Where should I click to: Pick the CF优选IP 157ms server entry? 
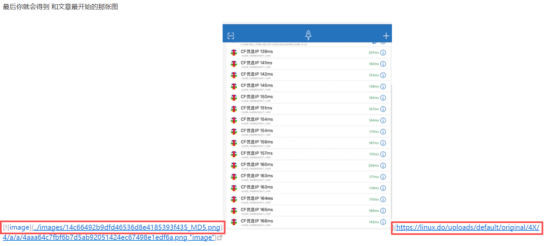point(257,153)
